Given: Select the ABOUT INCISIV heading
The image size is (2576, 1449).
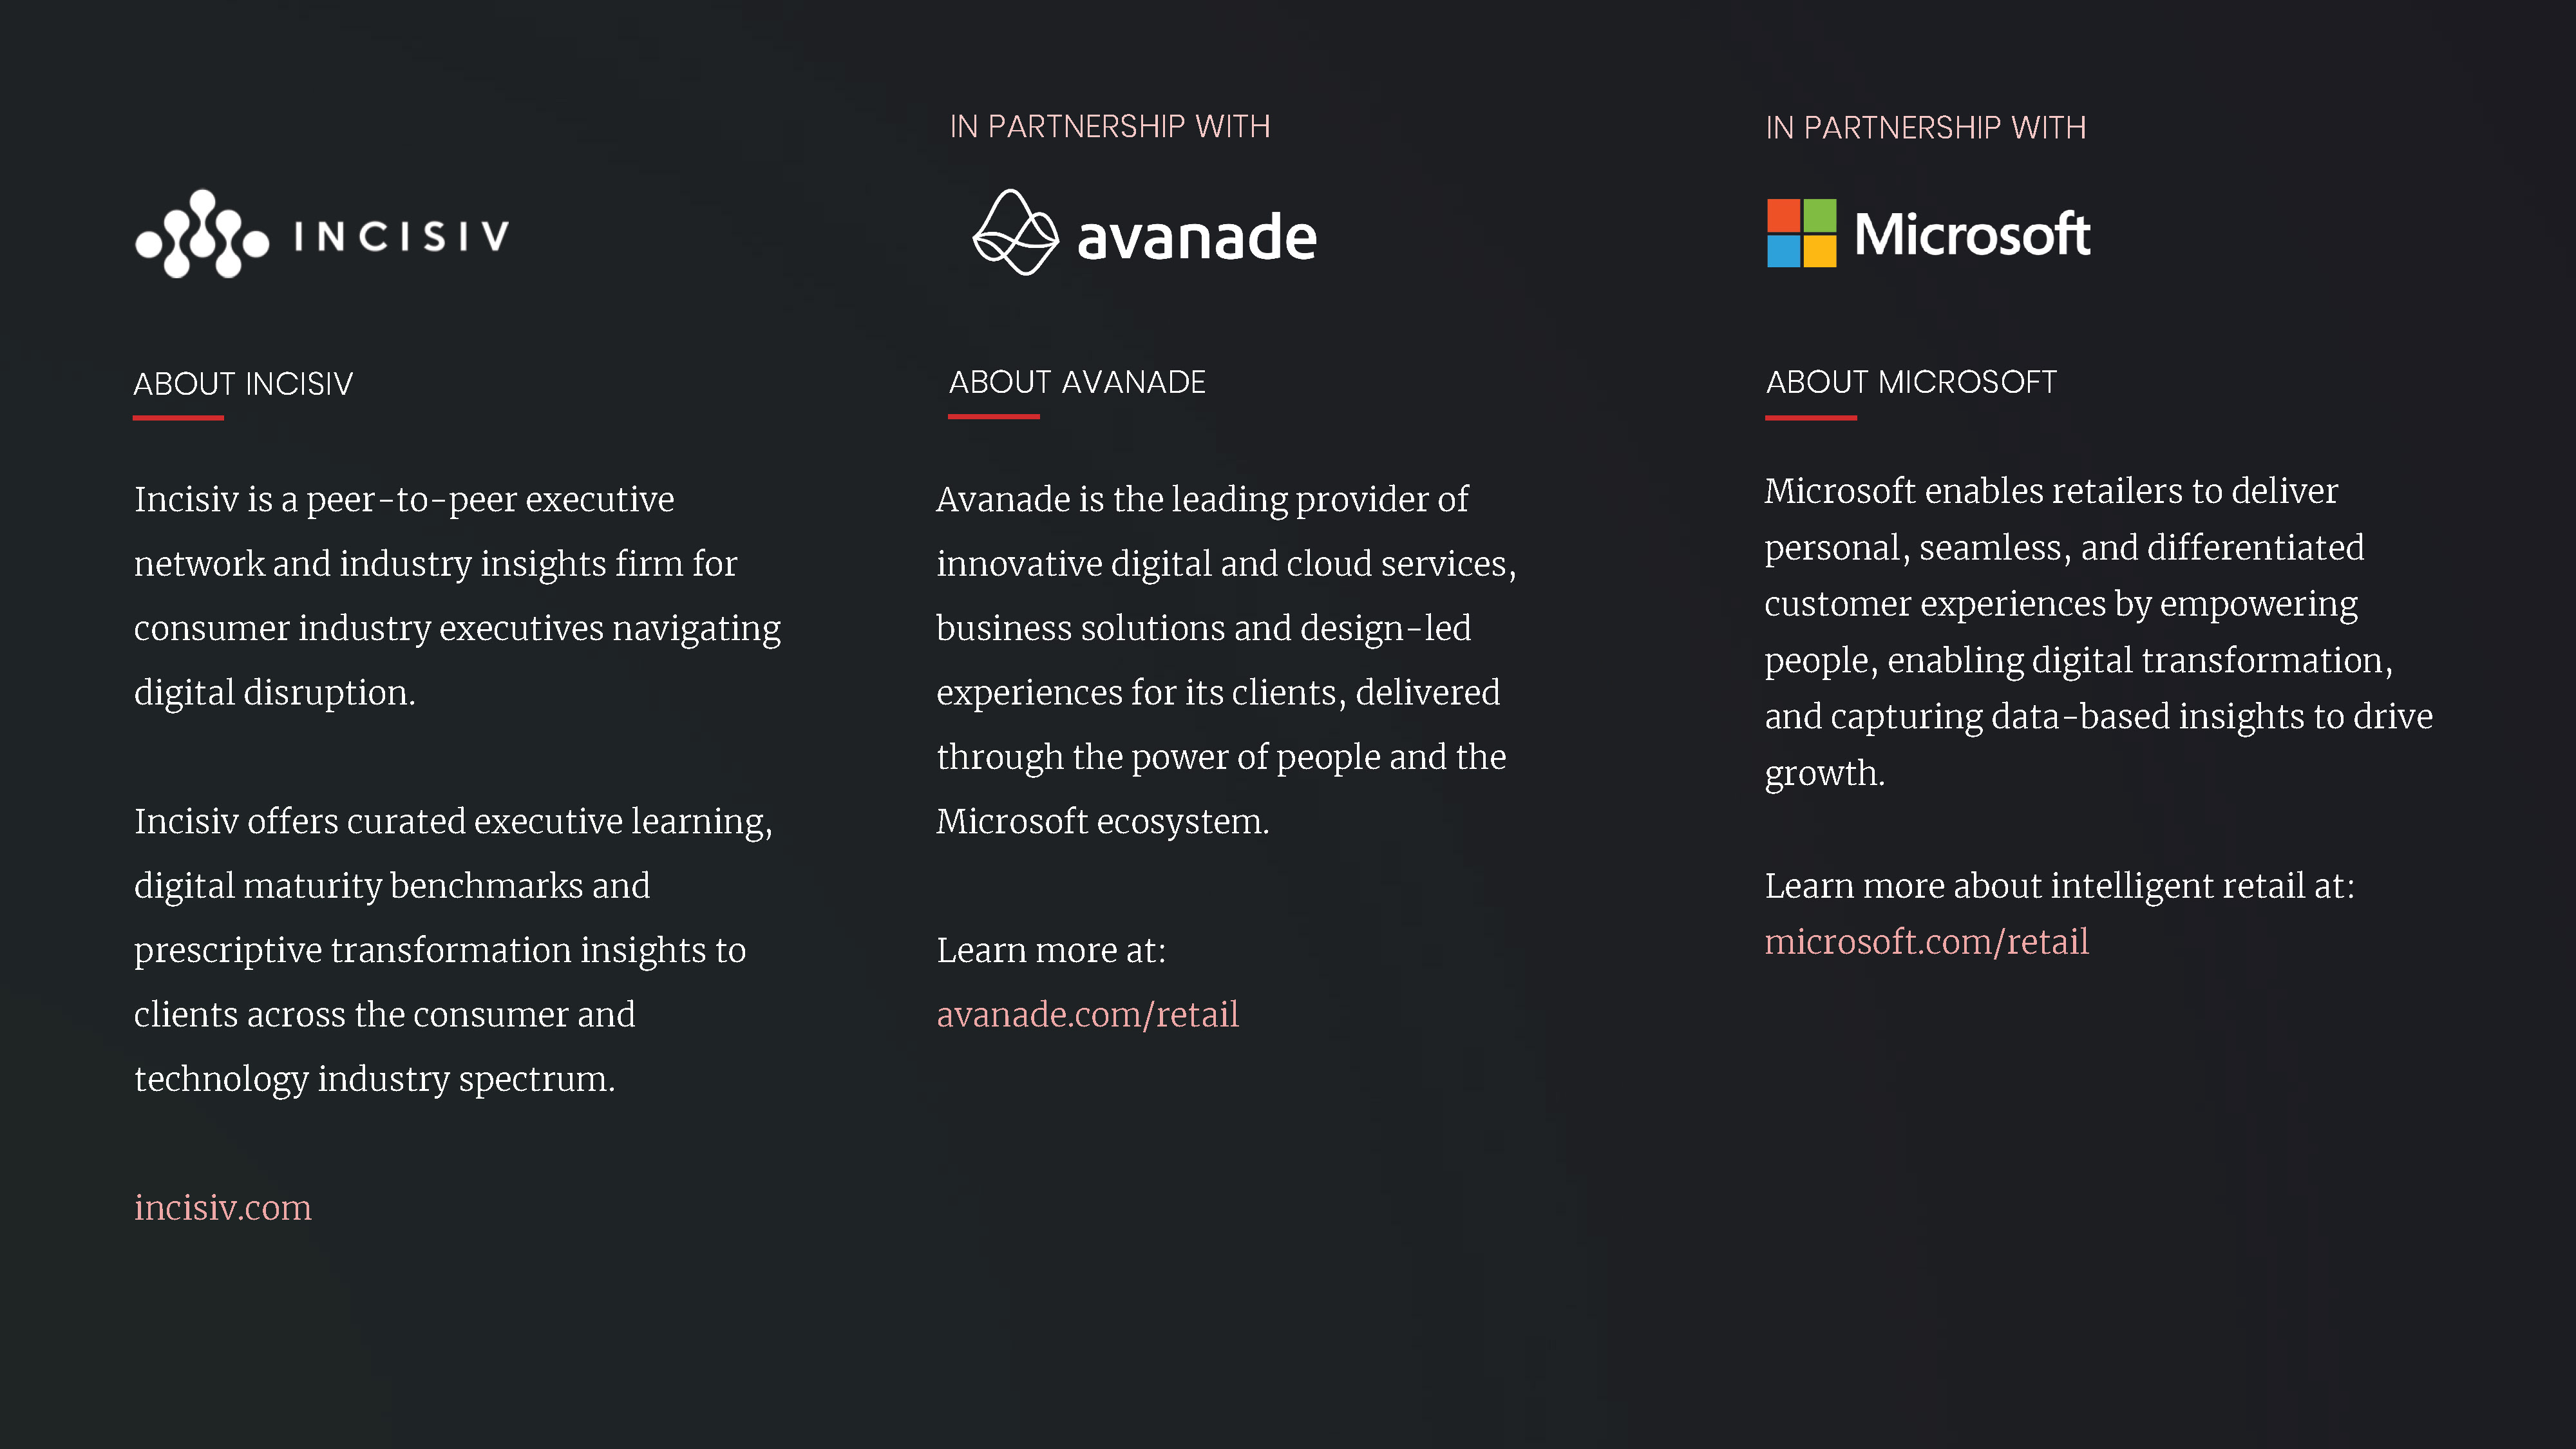Looking at the screenshot, I should pos(243,384).
